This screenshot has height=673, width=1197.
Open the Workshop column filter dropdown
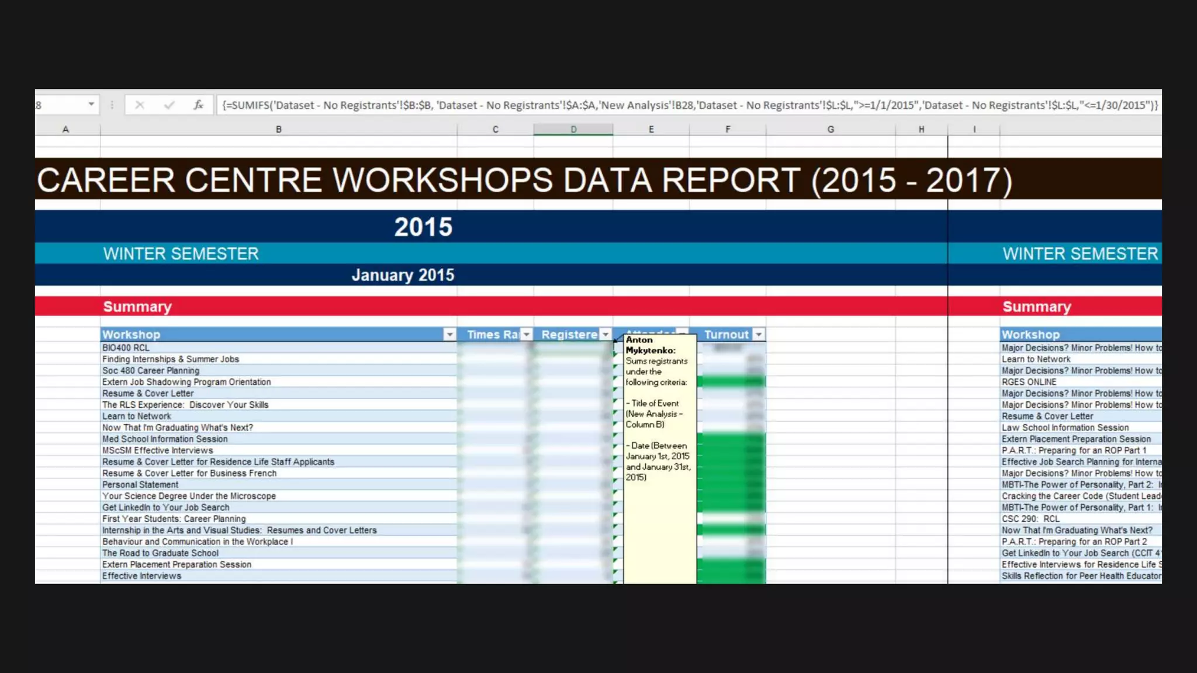click(x=449, y=334)
